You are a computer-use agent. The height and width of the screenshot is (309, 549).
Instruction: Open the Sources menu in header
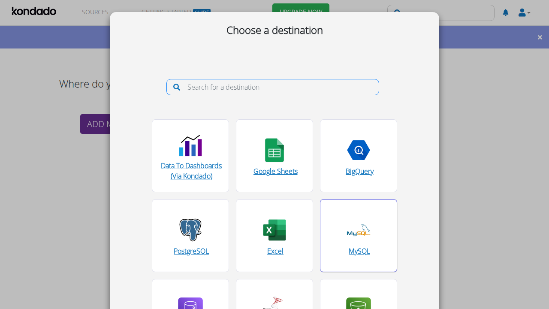(95, 12)
